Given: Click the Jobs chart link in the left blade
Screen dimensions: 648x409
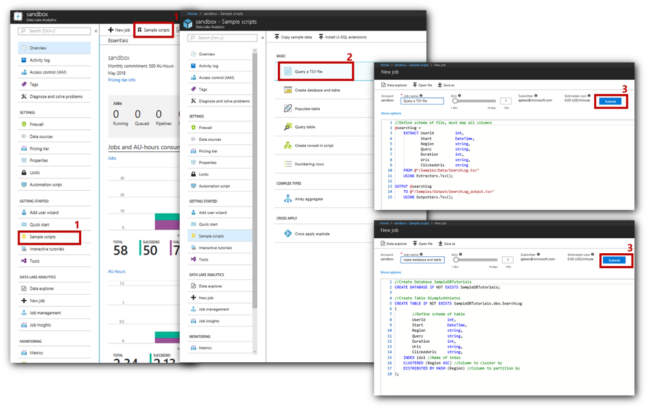Looking at the screenshot, I should point(112,158).
